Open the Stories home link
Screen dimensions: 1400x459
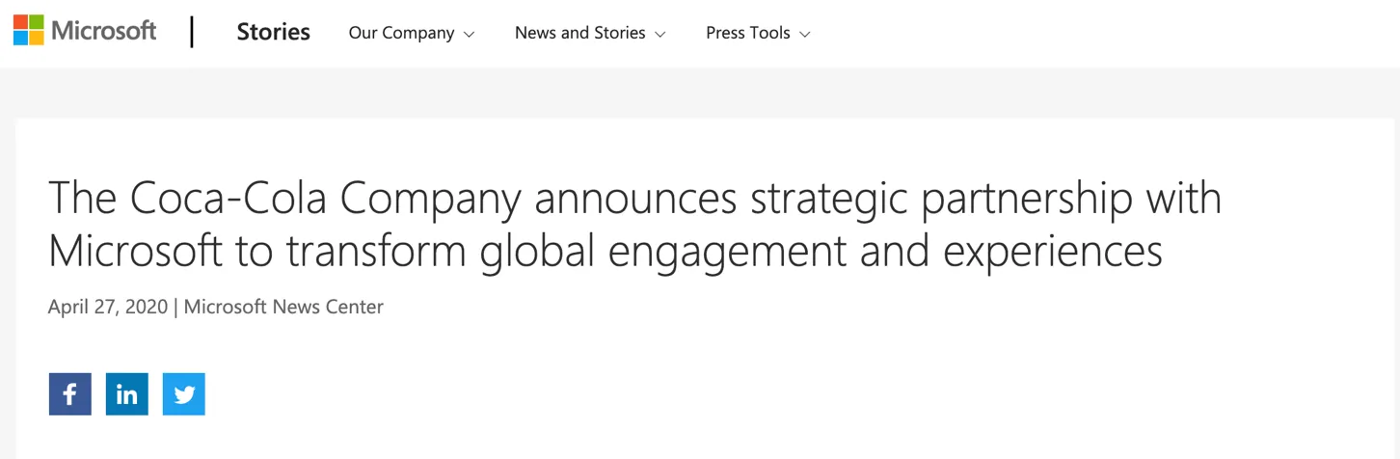coord(273,32)
